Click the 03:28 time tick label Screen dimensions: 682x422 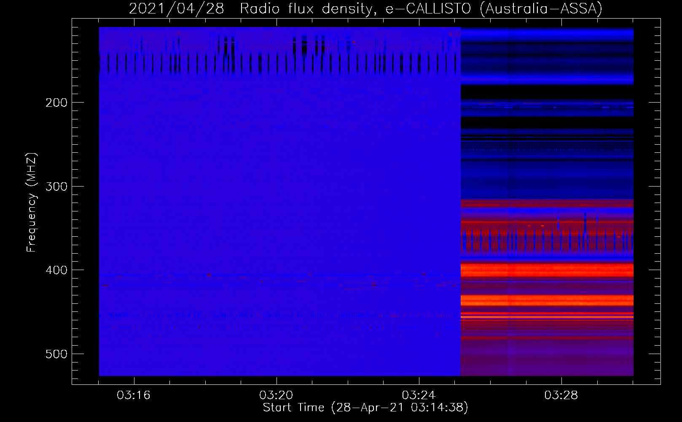561,395
